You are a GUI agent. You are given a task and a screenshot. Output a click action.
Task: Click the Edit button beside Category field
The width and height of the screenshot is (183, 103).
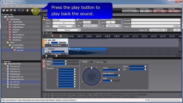[177, 26]
